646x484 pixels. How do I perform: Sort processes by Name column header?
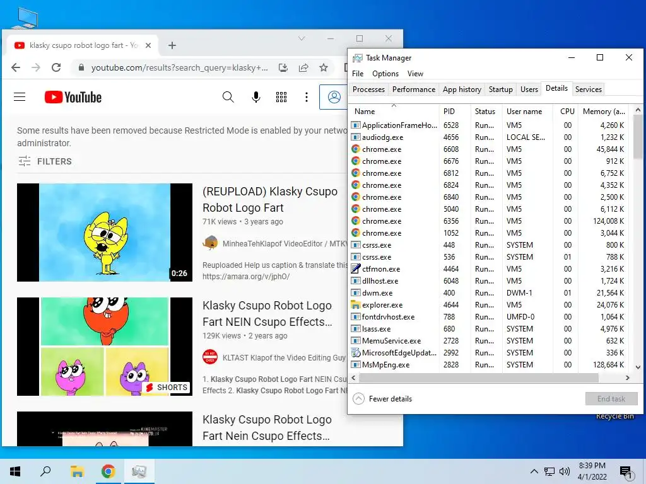pos(394,111)
